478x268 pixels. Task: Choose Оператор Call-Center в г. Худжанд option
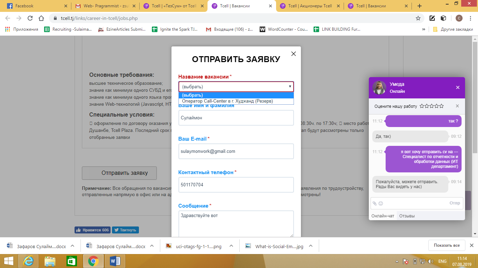236,101
